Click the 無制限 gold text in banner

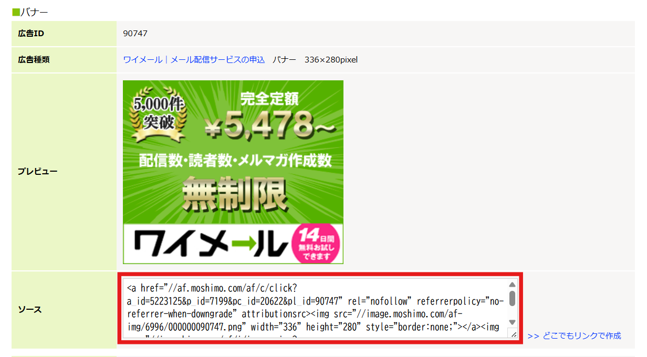click(235, 193)
